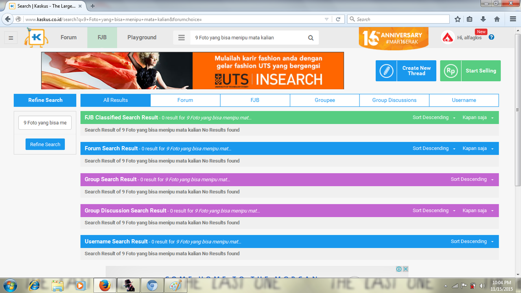Click the Username Search Result heading
This screenshot has width=521, height=293.
pos(116,242)
